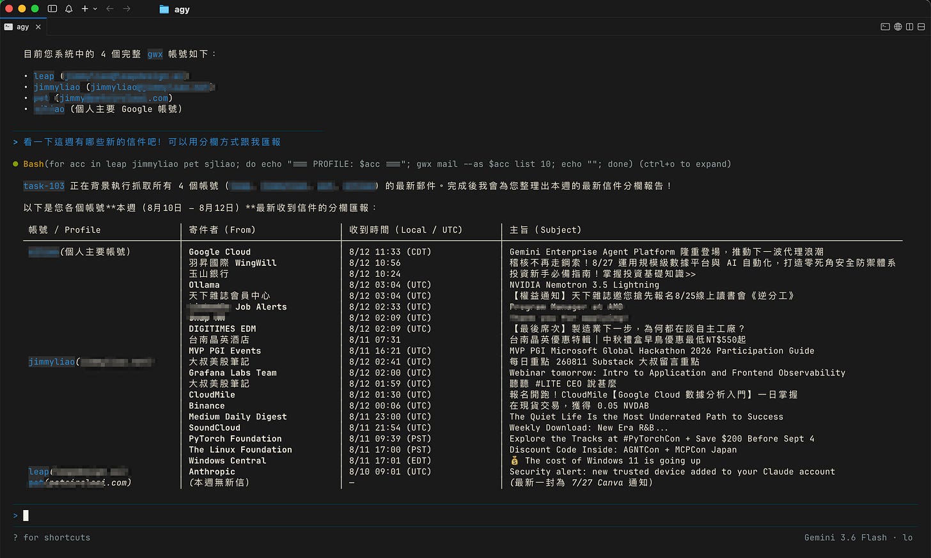Click the Binance sender cell
The height and width of the screenshot is (558, 931).
click(x=207, y=406)
